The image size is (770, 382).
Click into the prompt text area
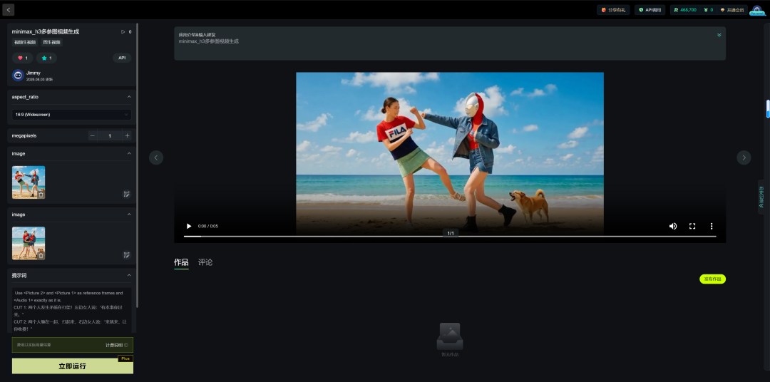tap(72, 310)
